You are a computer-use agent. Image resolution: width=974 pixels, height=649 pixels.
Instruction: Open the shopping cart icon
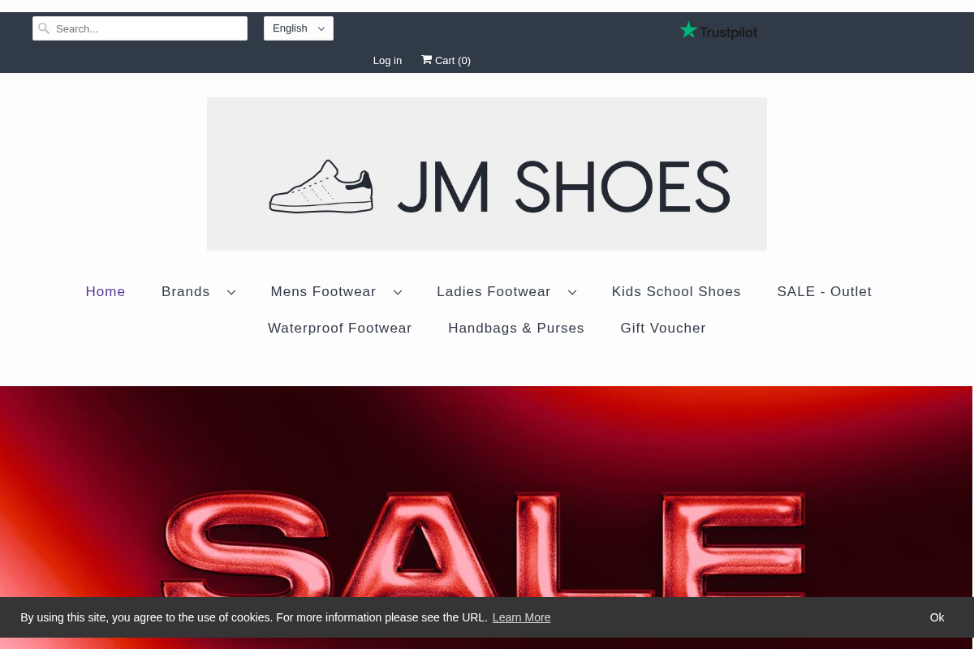(x=428, y=59)
